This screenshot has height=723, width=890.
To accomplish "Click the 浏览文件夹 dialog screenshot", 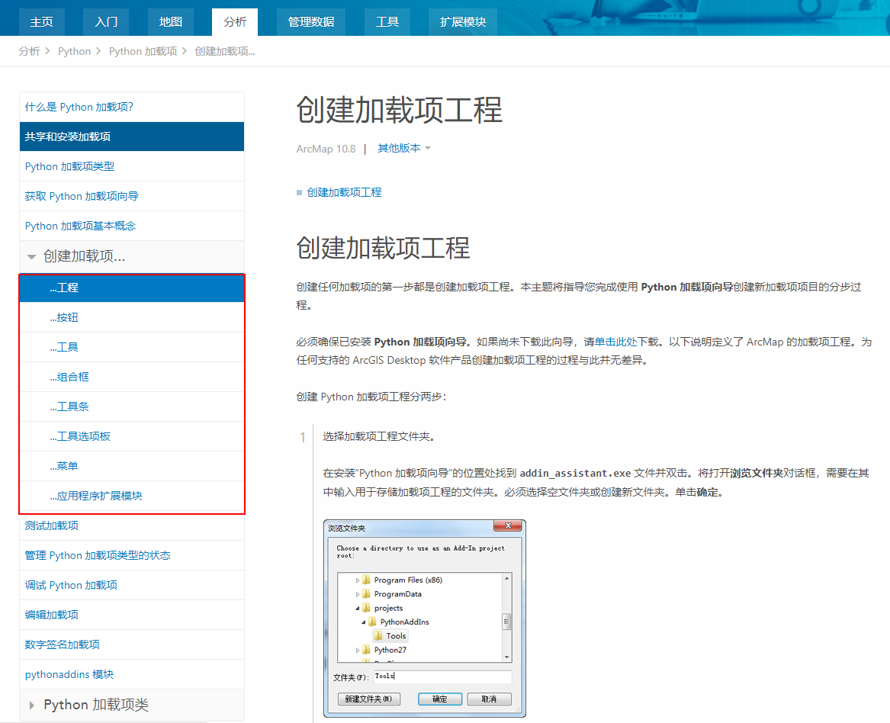I will tap(424, 619).
